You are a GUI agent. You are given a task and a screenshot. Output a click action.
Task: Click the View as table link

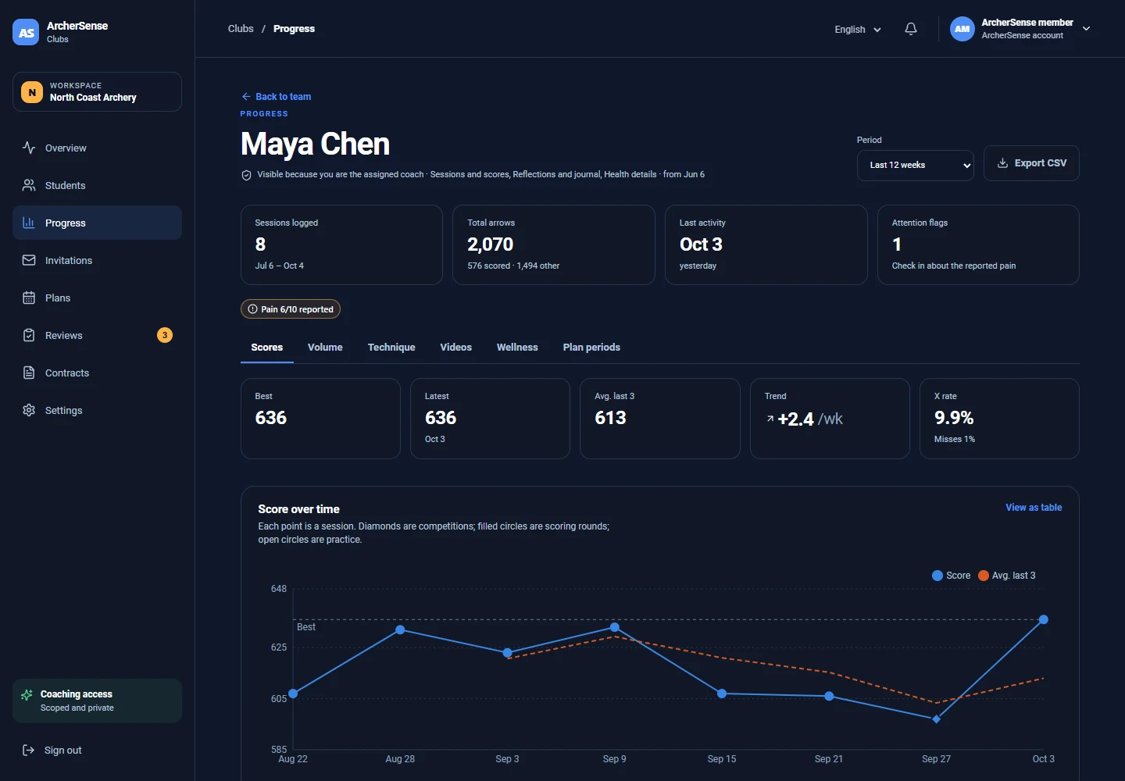click(x=1034, y=508)
